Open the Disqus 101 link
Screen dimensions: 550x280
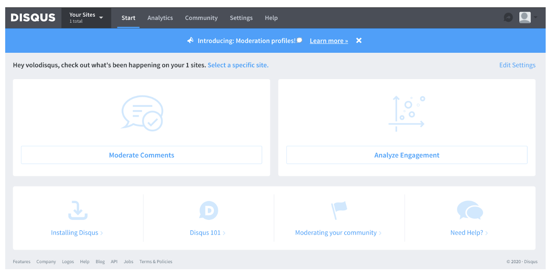point(207,232)
